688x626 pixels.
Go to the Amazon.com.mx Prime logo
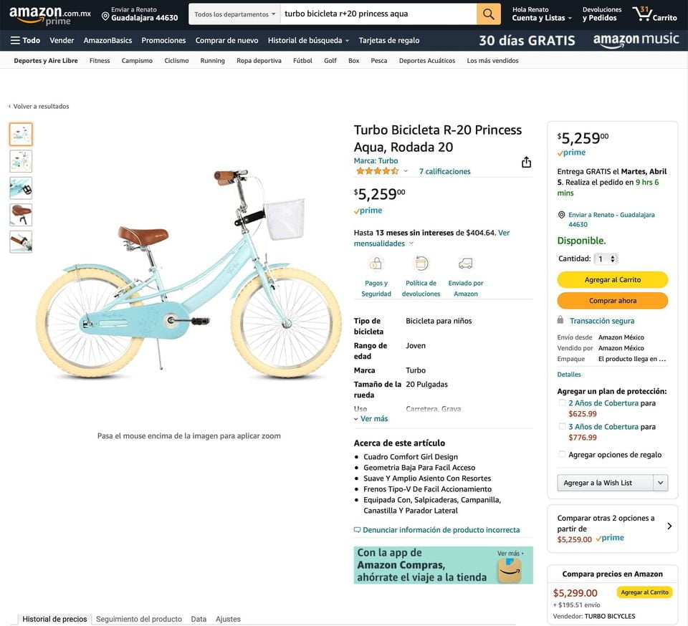tap(49, 16)
